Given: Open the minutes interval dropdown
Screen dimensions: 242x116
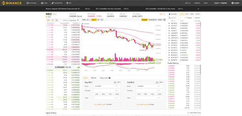Looking at the screenshot, I should [x=89, y=20].
